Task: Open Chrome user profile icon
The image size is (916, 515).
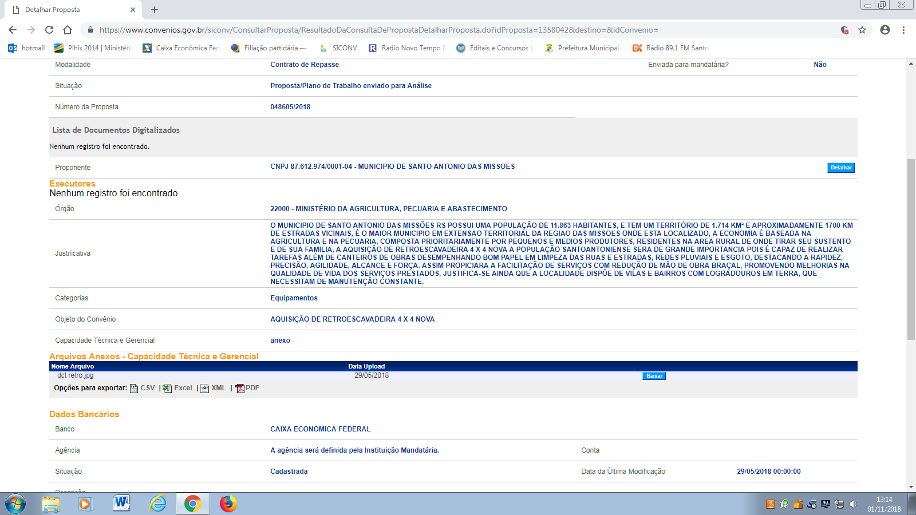Action: point(885,30)
